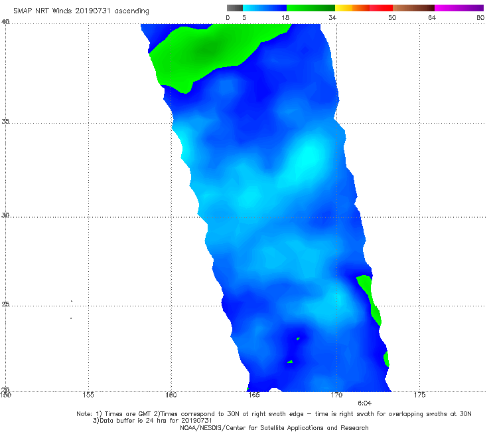This screenshot has height=432, width=491.
Task: Click latitude axis label '40'
Action: pyautogui.click(x=5, y=22)
